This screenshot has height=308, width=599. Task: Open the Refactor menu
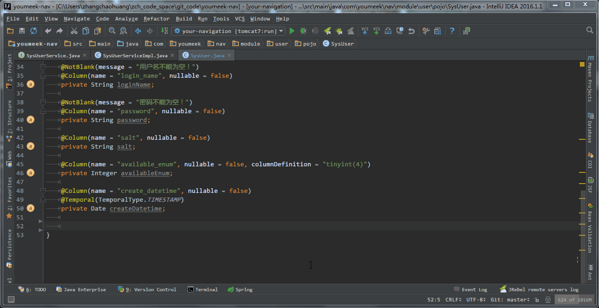pyautogui.click(x=156, y=19)
